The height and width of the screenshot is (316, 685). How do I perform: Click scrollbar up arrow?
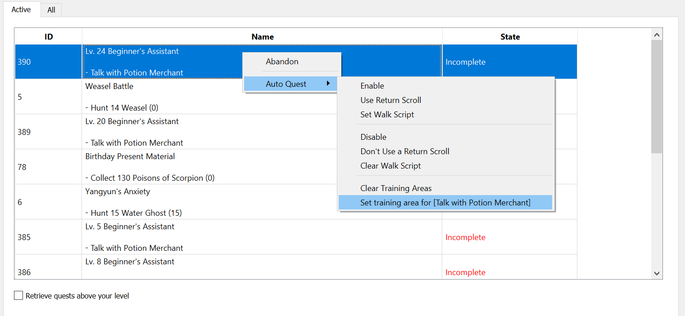click(656, 35)
